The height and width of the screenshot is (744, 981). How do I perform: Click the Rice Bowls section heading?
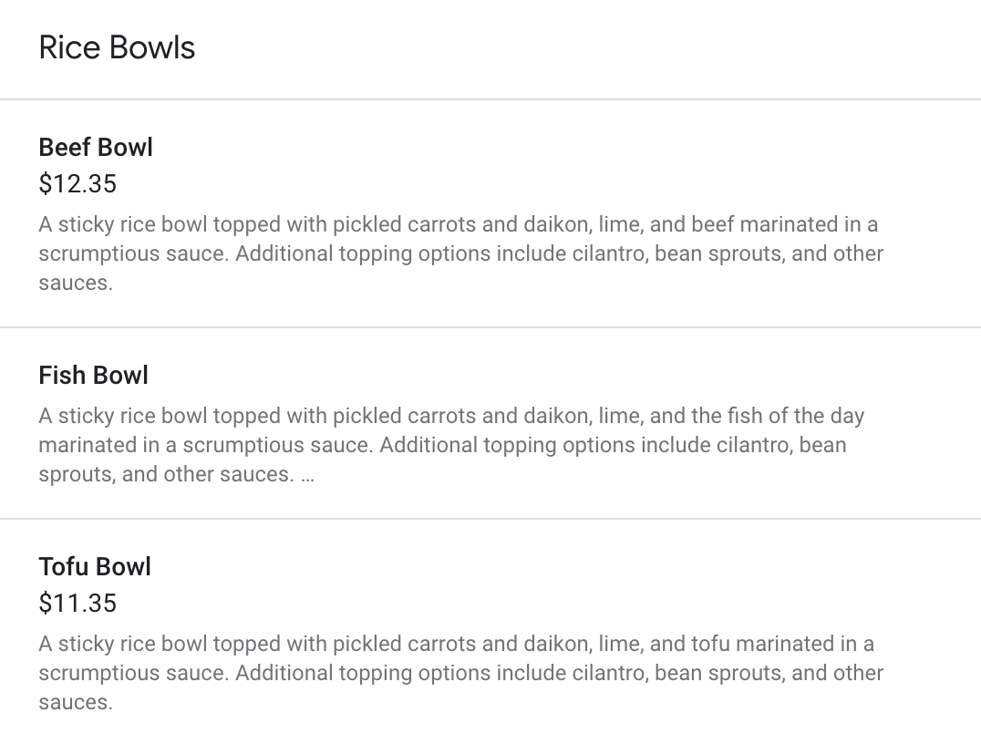pos(117,47)
